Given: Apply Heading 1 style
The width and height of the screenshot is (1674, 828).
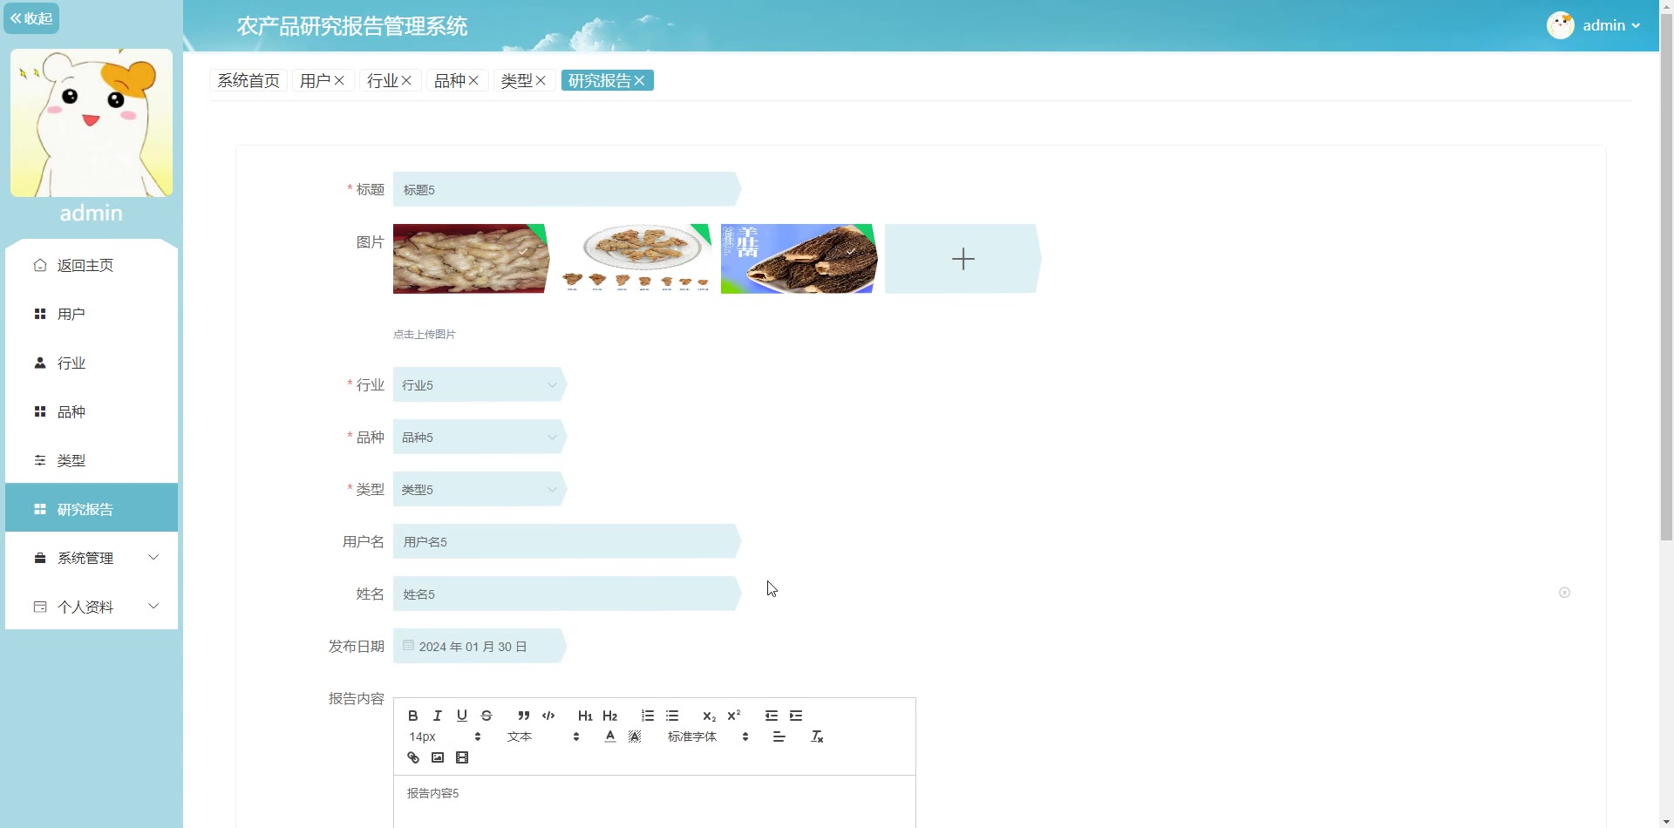Looking at the screenshot, I should [x=585, y=716].
